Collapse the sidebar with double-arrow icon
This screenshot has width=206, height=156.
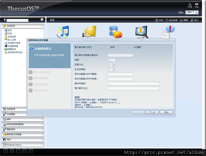[x=42, y=19]
